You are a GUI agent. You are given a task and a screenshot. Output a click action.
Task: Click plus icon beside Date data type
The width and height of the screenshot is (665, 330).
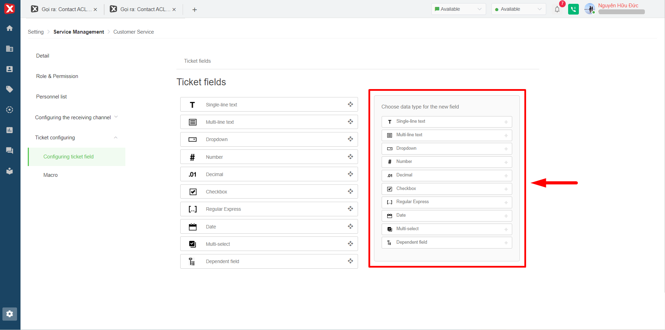point(506,216)
